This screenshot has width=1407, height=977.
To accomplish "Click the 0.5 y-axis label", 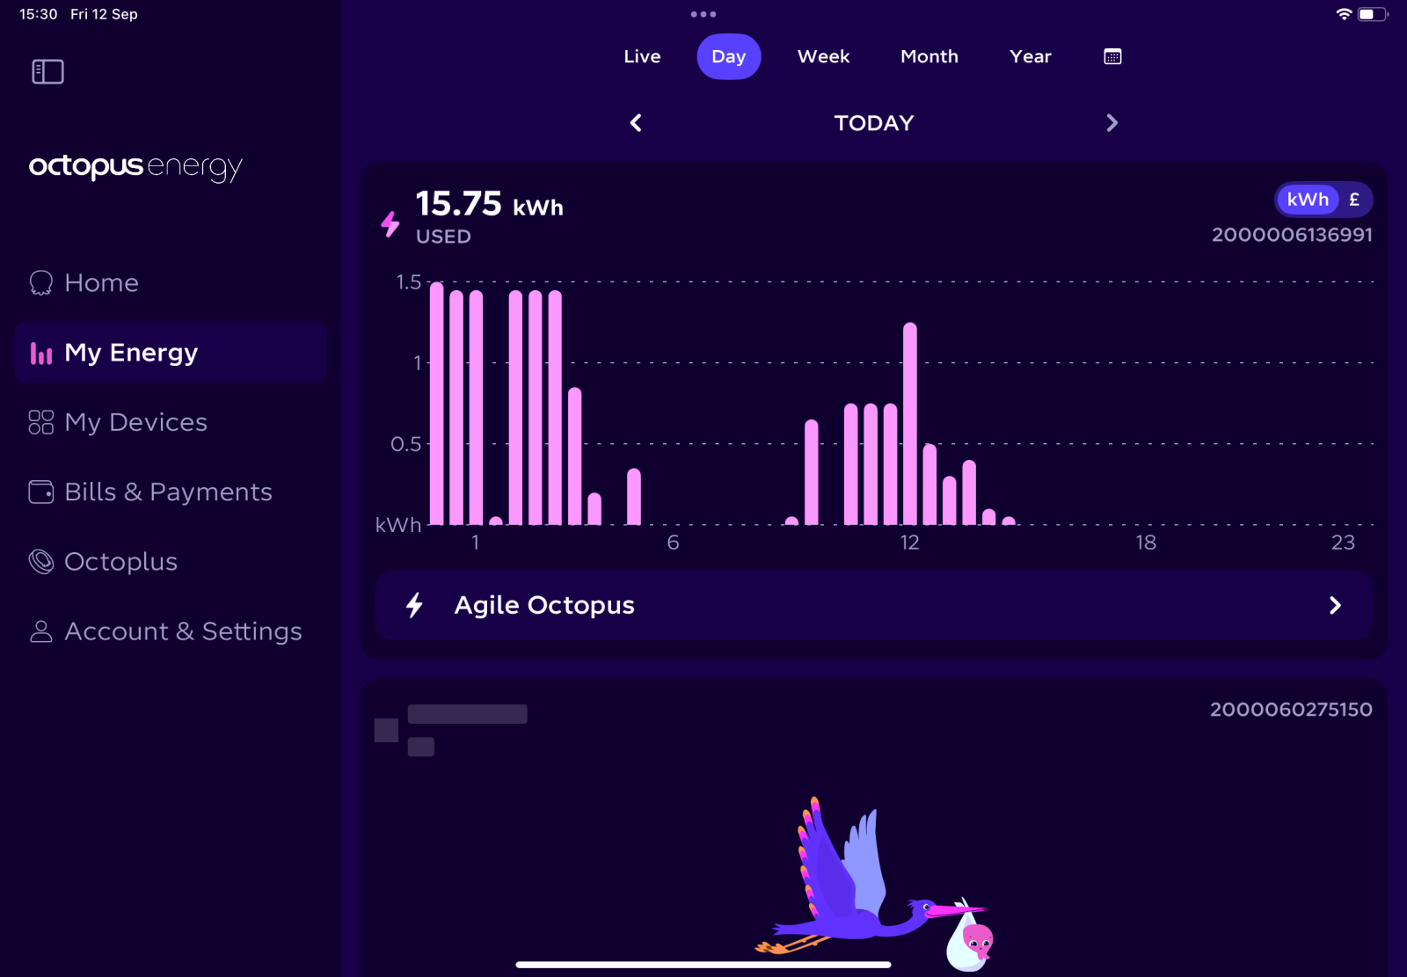I will pos(405,444).
